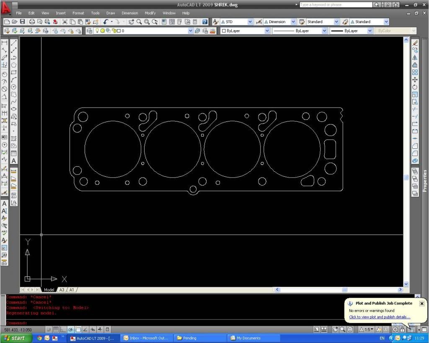
Task: Select the Linear Dimension tool
Action: click(4, 43)
